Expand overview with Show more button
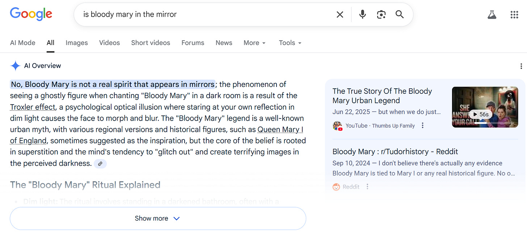This screenshot has width=527, height=239. tap(158, 218)
